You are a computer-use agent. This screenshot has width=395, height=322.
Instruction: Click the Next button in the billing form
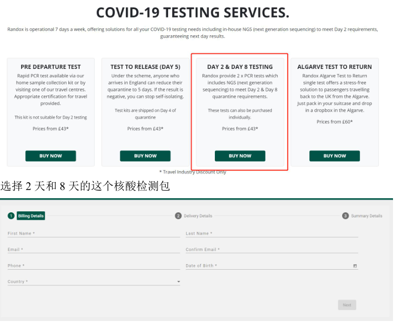347,305
